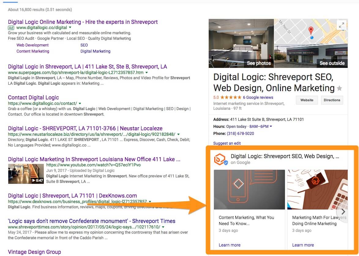Click the Website button in the knowledge panel
The width and height of the screenshot is (359, 256).
tap(307, 100)
